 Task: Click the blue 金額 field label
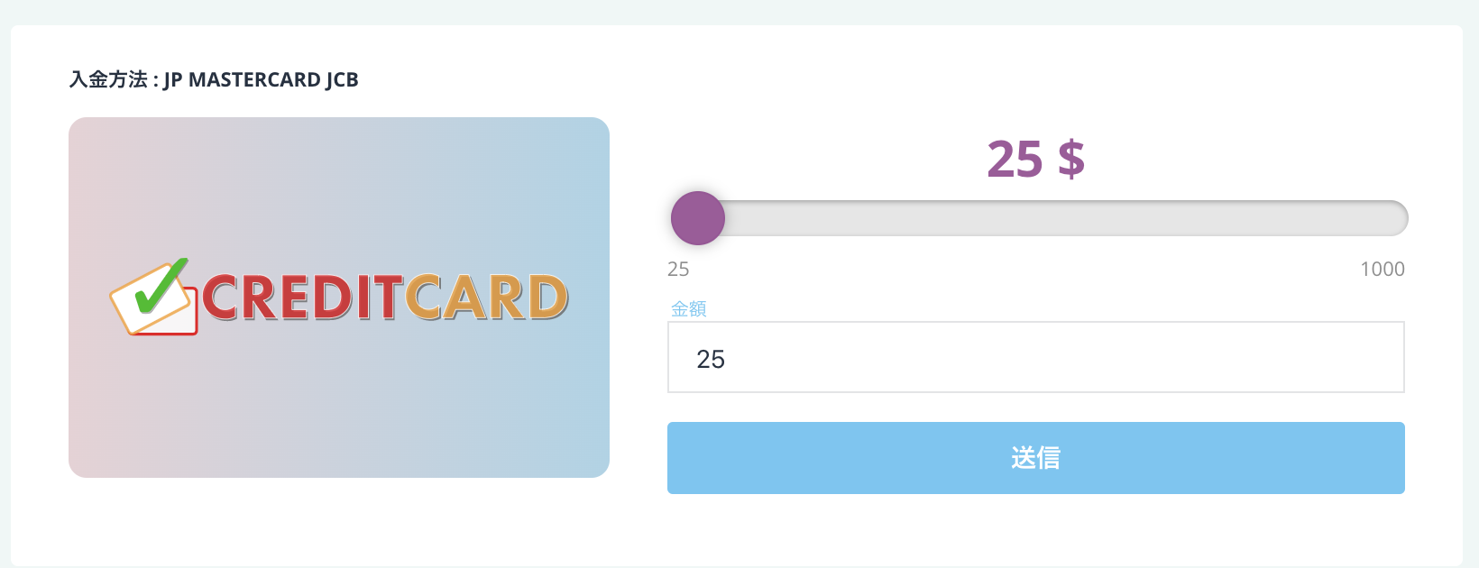(688, 308)
